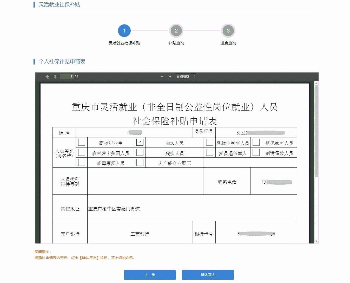
Task: Check the 低保家庭人员 checkbox
Action: point(256,142)
